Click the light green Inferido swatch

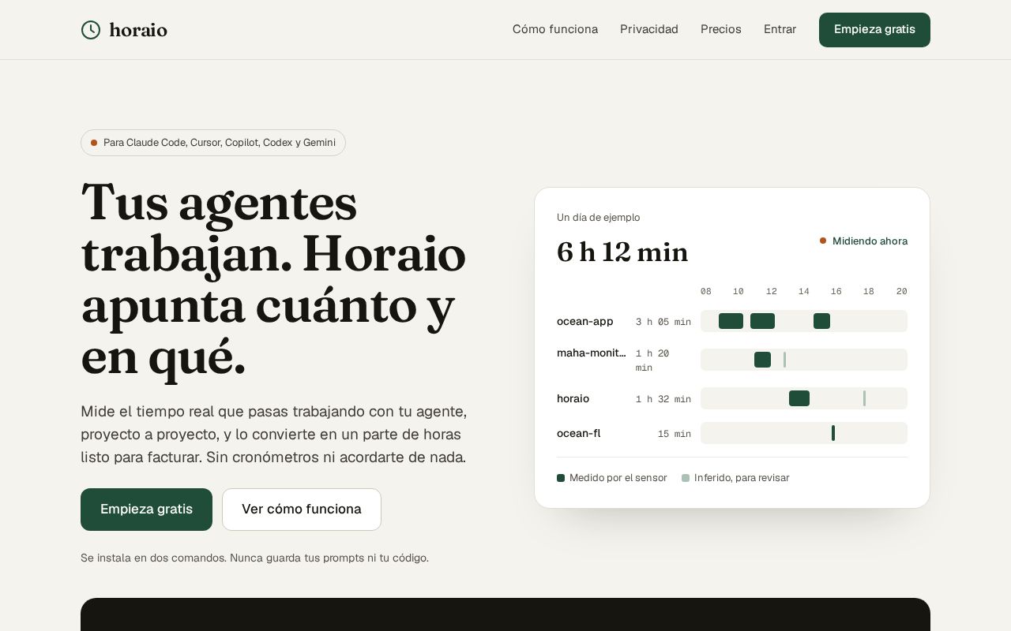(x=686, y=478)
